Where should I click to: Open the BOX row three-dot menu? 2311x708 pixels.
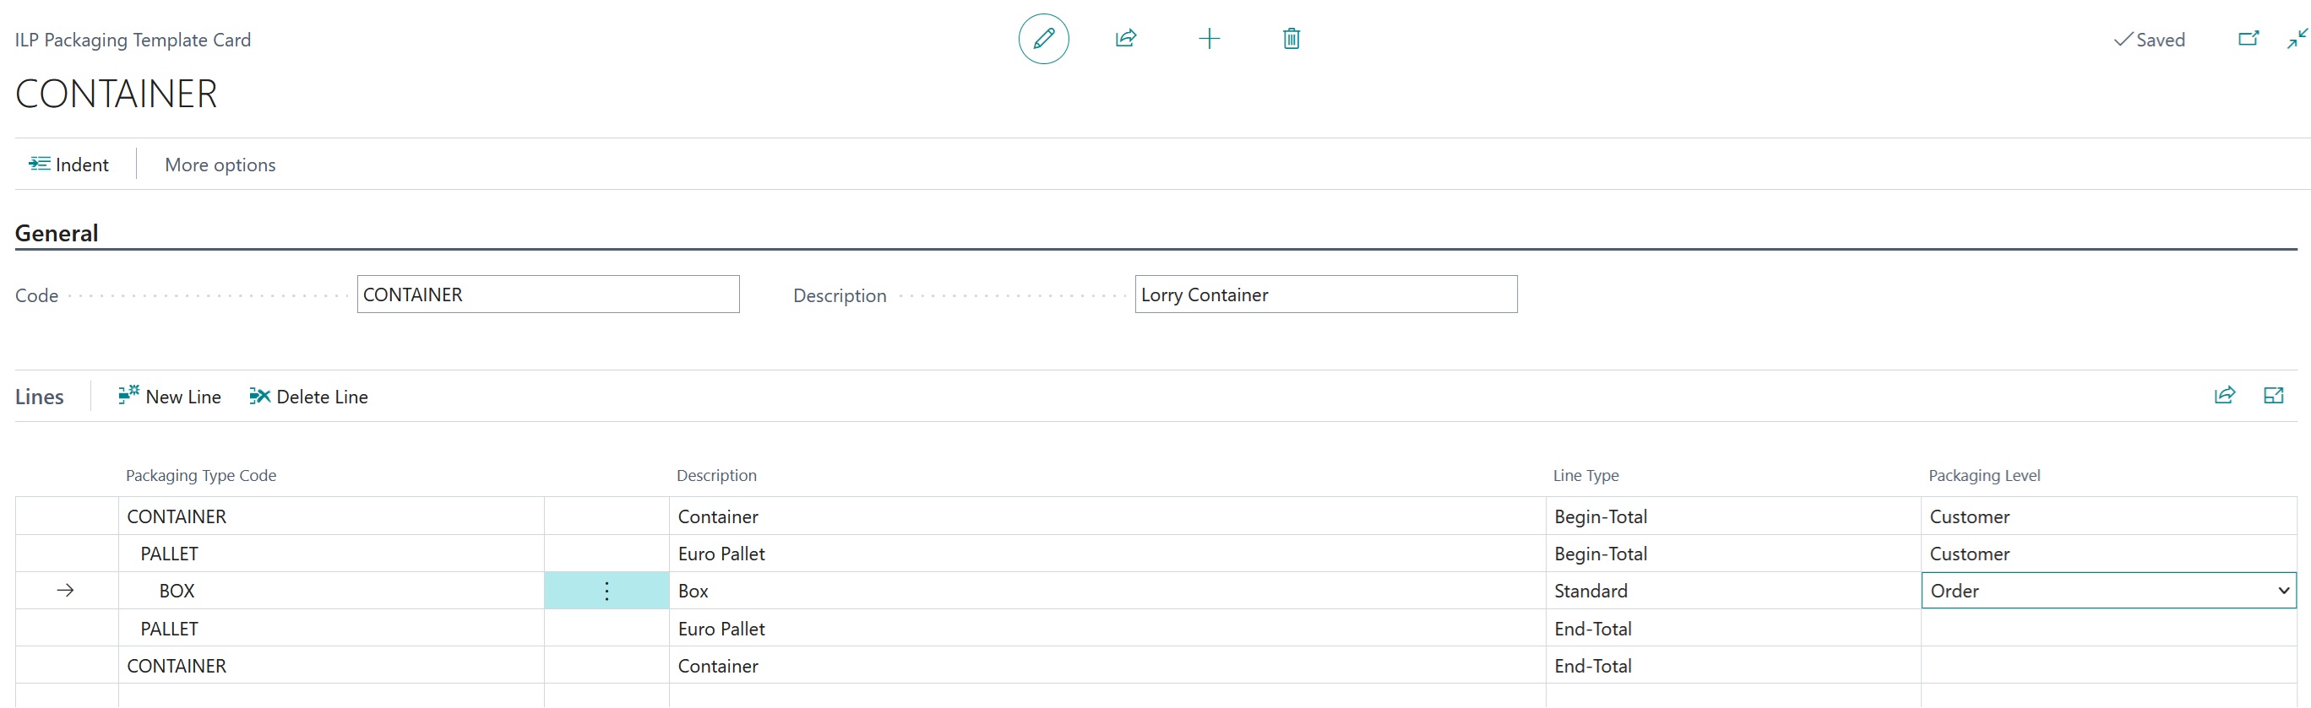[606, 591]
